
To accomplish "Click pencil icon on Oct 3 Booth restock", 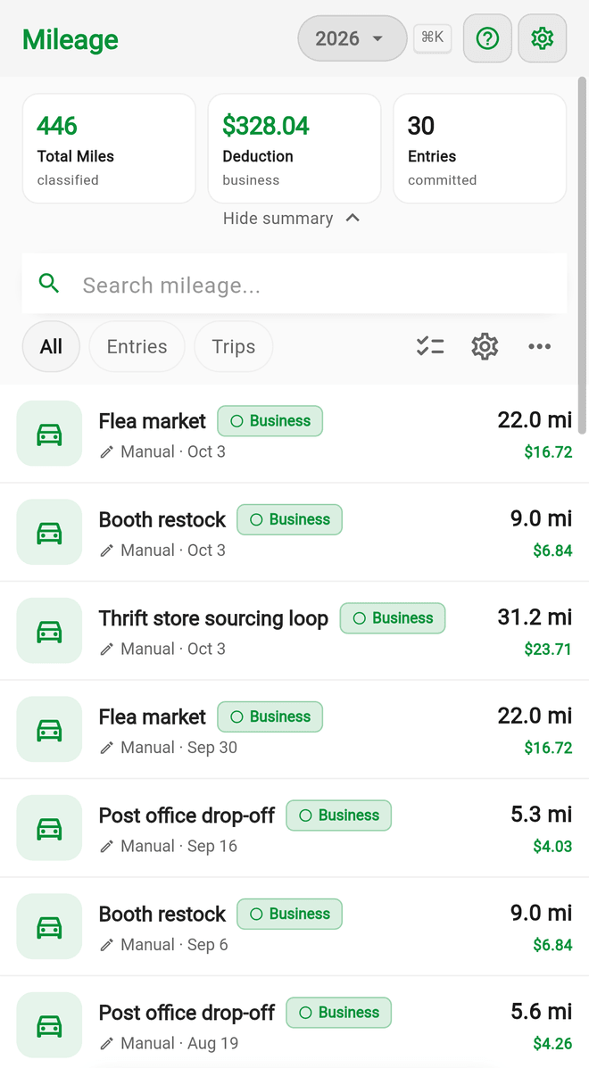I will pos(106,551).
